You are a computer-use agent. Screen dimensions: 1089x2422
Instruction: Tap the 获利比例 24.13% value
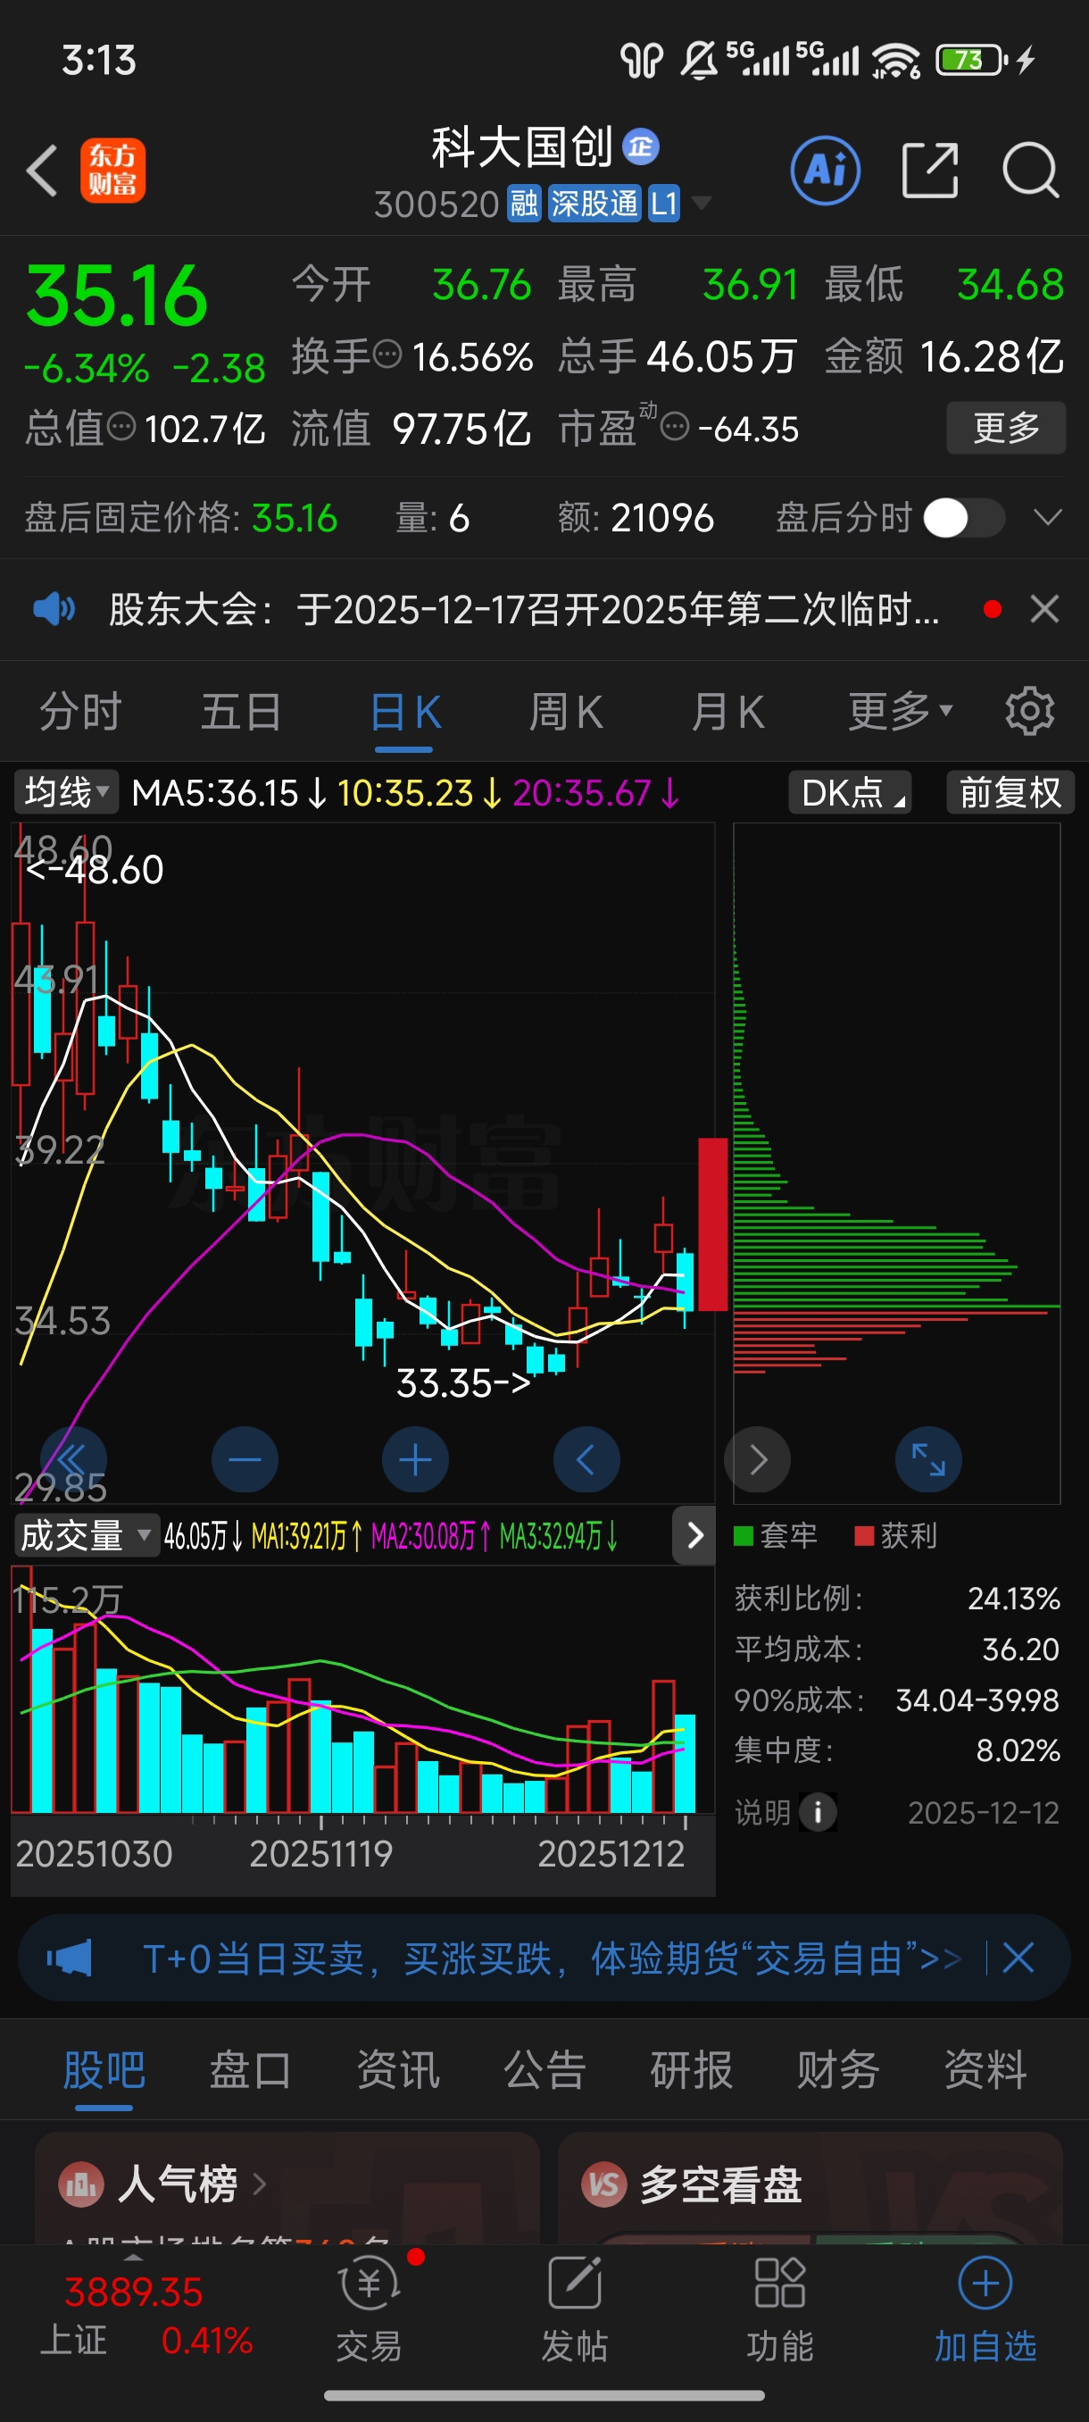pyautogui.click(x=1014, y=1599)
